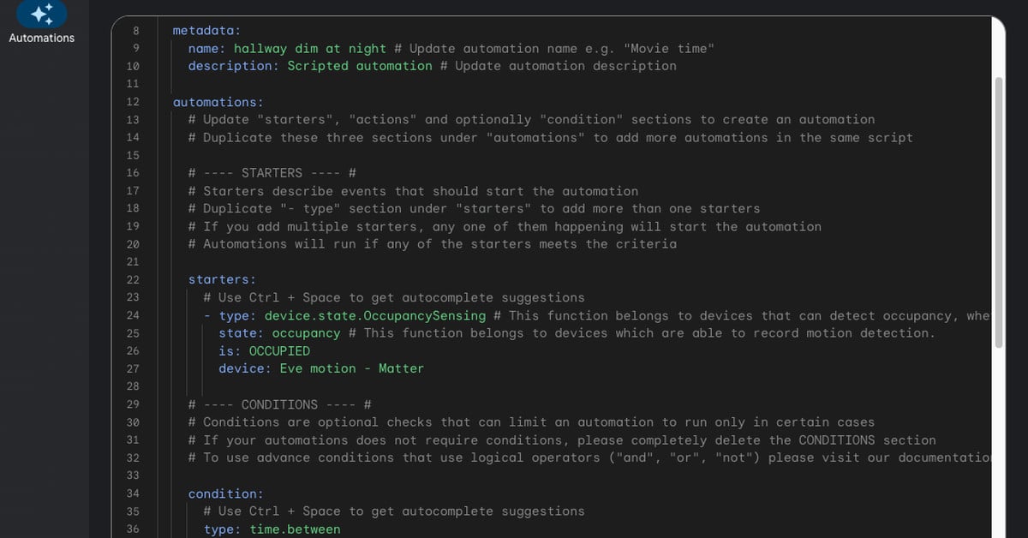Viewport: 1028px width, 538px height.
Task: Click the 'condition:' key on line 34
Action: click(225, 493)
